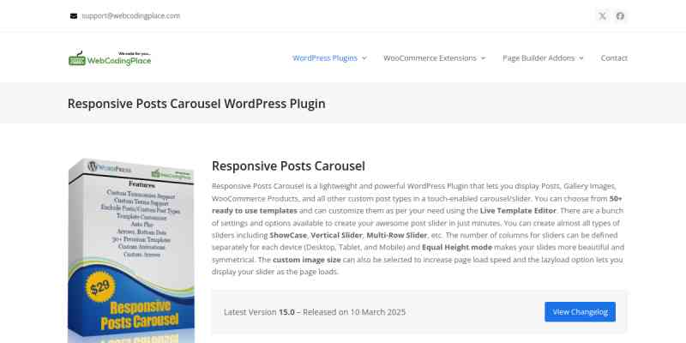Click the View Changelog button
The image size is (686, 343).
[581, 312]
